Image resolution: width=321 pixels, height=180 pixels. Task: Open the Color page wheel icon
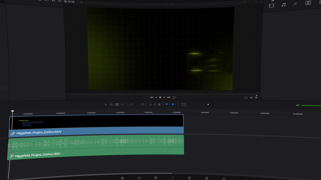(x=189, y=178)
